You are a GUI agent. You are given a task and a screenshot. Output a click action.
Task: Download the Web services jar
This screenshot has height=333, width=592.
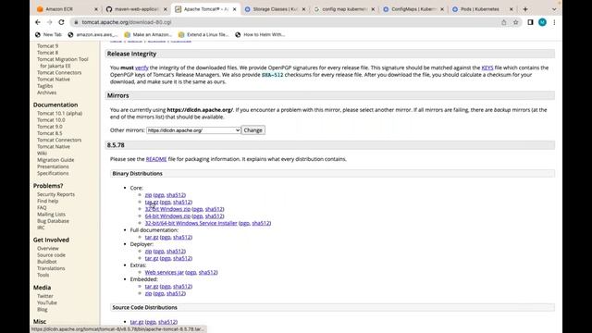165,272
